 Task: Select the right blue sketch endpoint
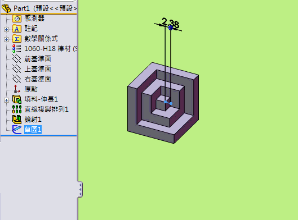pyautogui.click(x=171, y=103)
